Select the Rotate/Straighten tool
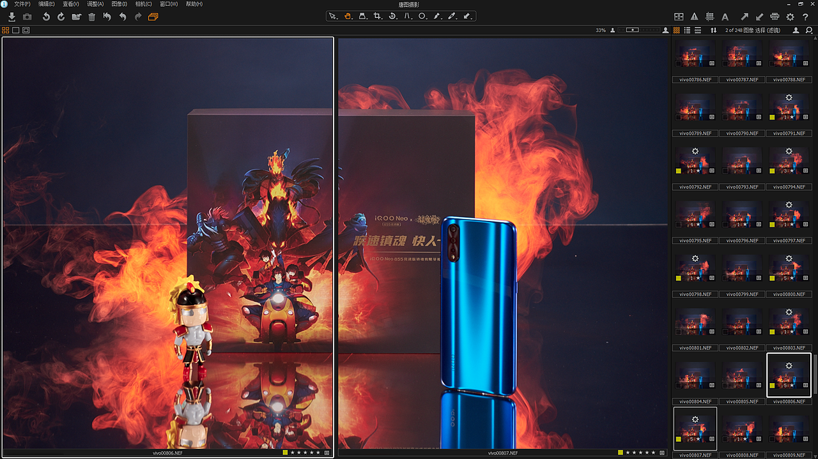Image resolution: width=818 pixels, height=459 pixels. pyautogui.click(x=392, y=16)
